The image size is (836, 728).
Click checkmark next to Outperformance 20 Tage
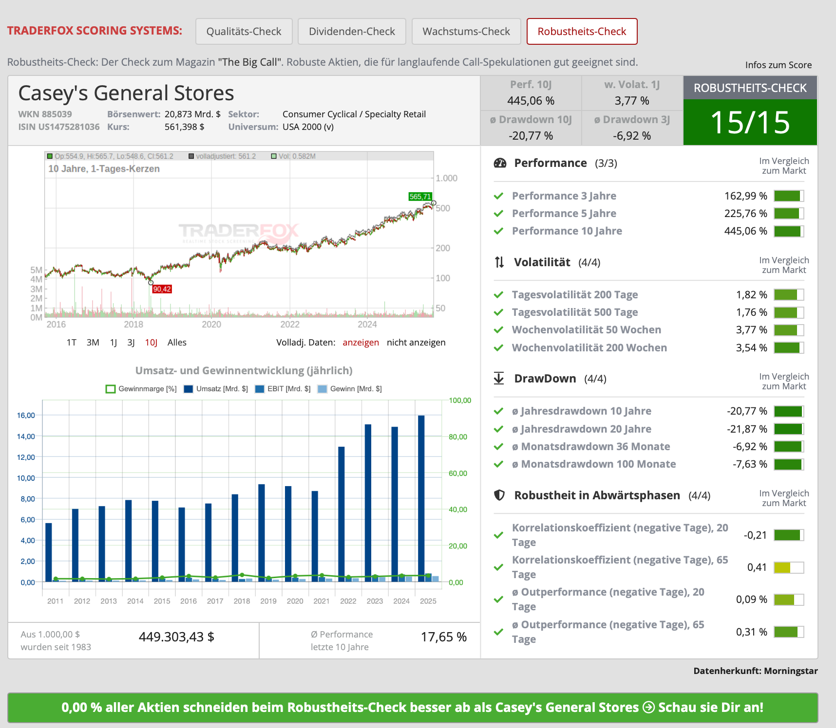pyautogui.click(x=498, y=600)
